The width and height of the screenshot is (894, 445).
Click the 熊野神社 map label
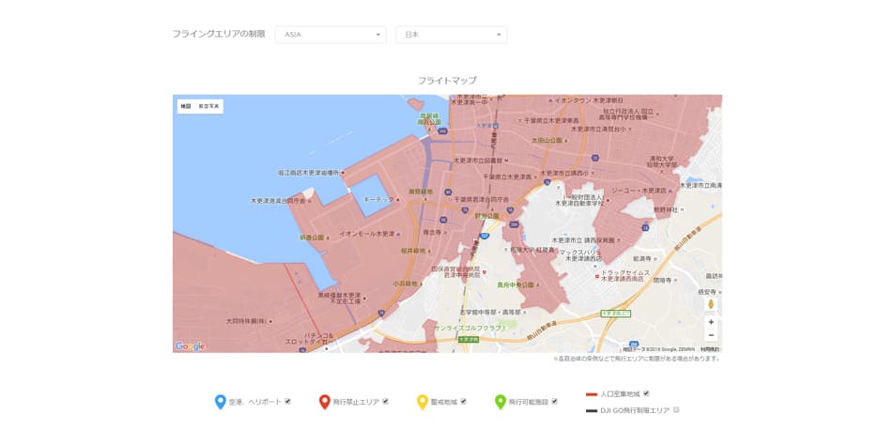[666, 209]
